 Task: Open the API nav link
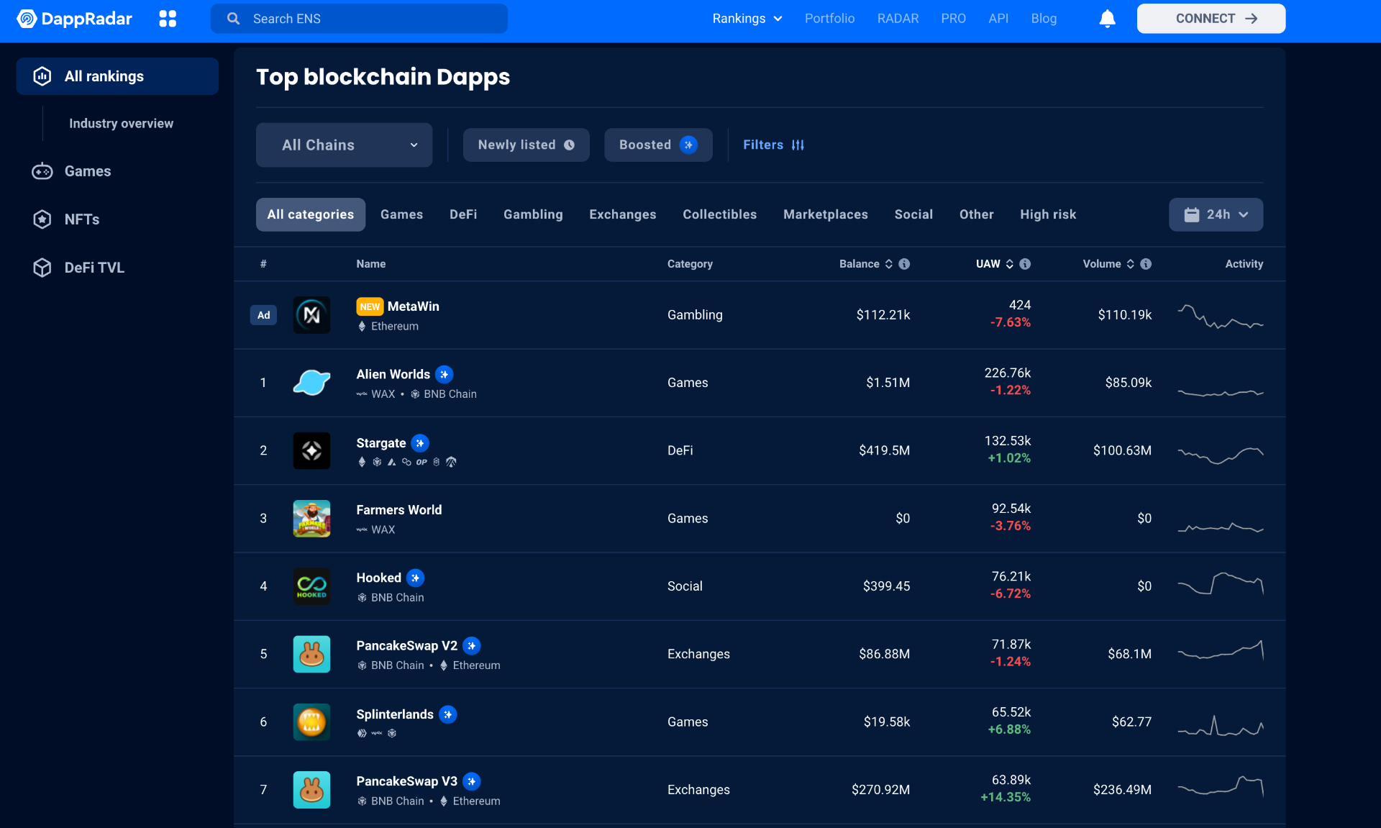[998, 19]
